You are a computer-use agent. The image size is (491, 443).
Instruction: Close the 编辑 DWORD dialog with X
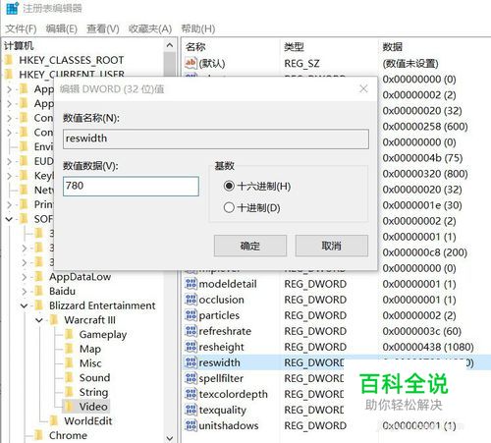click(x=363, y=88)
